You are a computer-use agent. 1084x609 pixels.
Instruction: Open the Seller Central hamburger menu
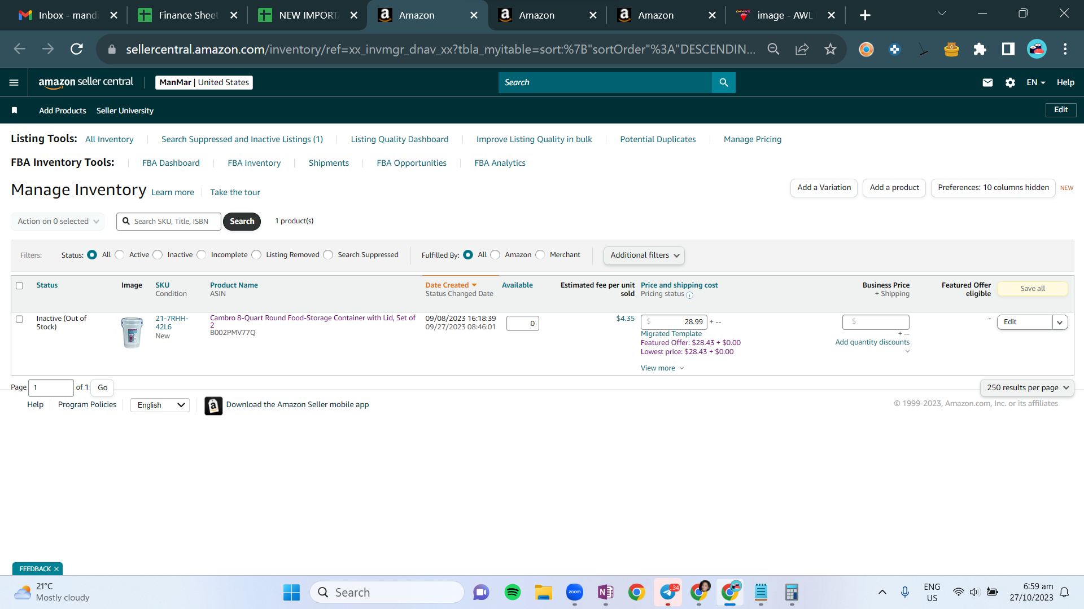pos(14,82)
